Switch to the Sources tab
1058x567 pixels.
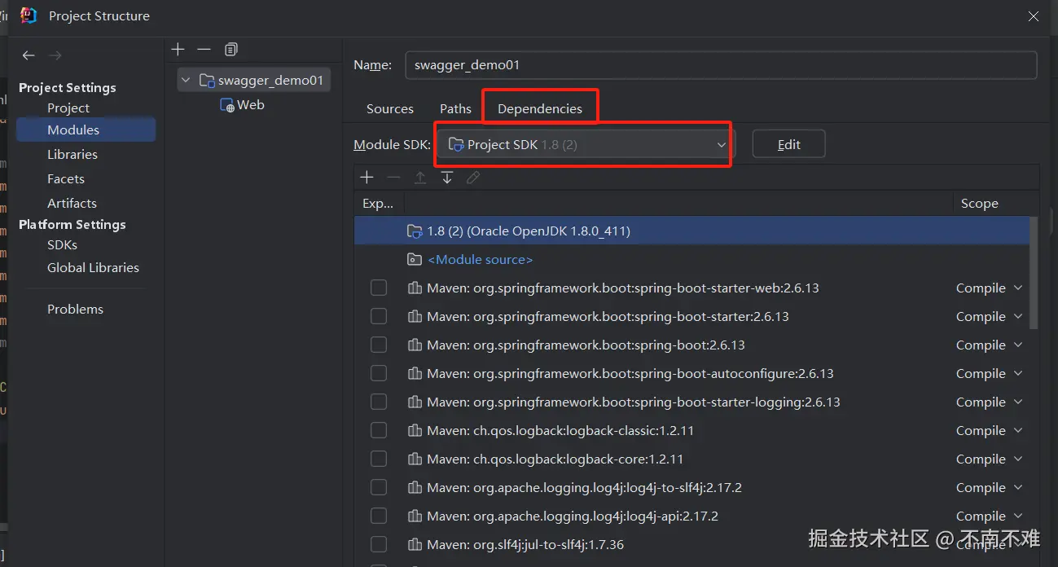[x=390, y=108]
